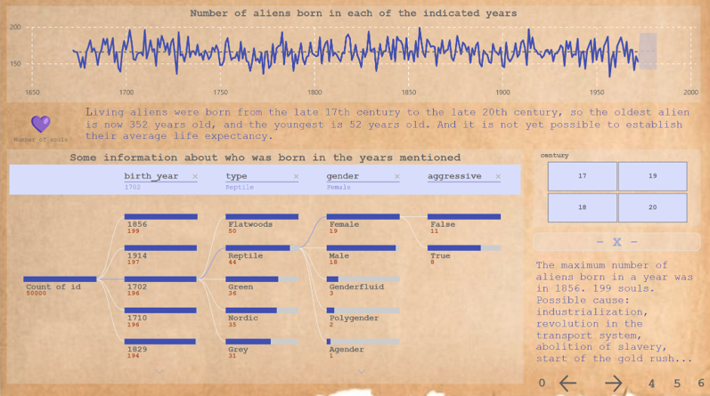Select the True aggressive node
The width and height of the screenshot is (710, 396).
point(464,255)
